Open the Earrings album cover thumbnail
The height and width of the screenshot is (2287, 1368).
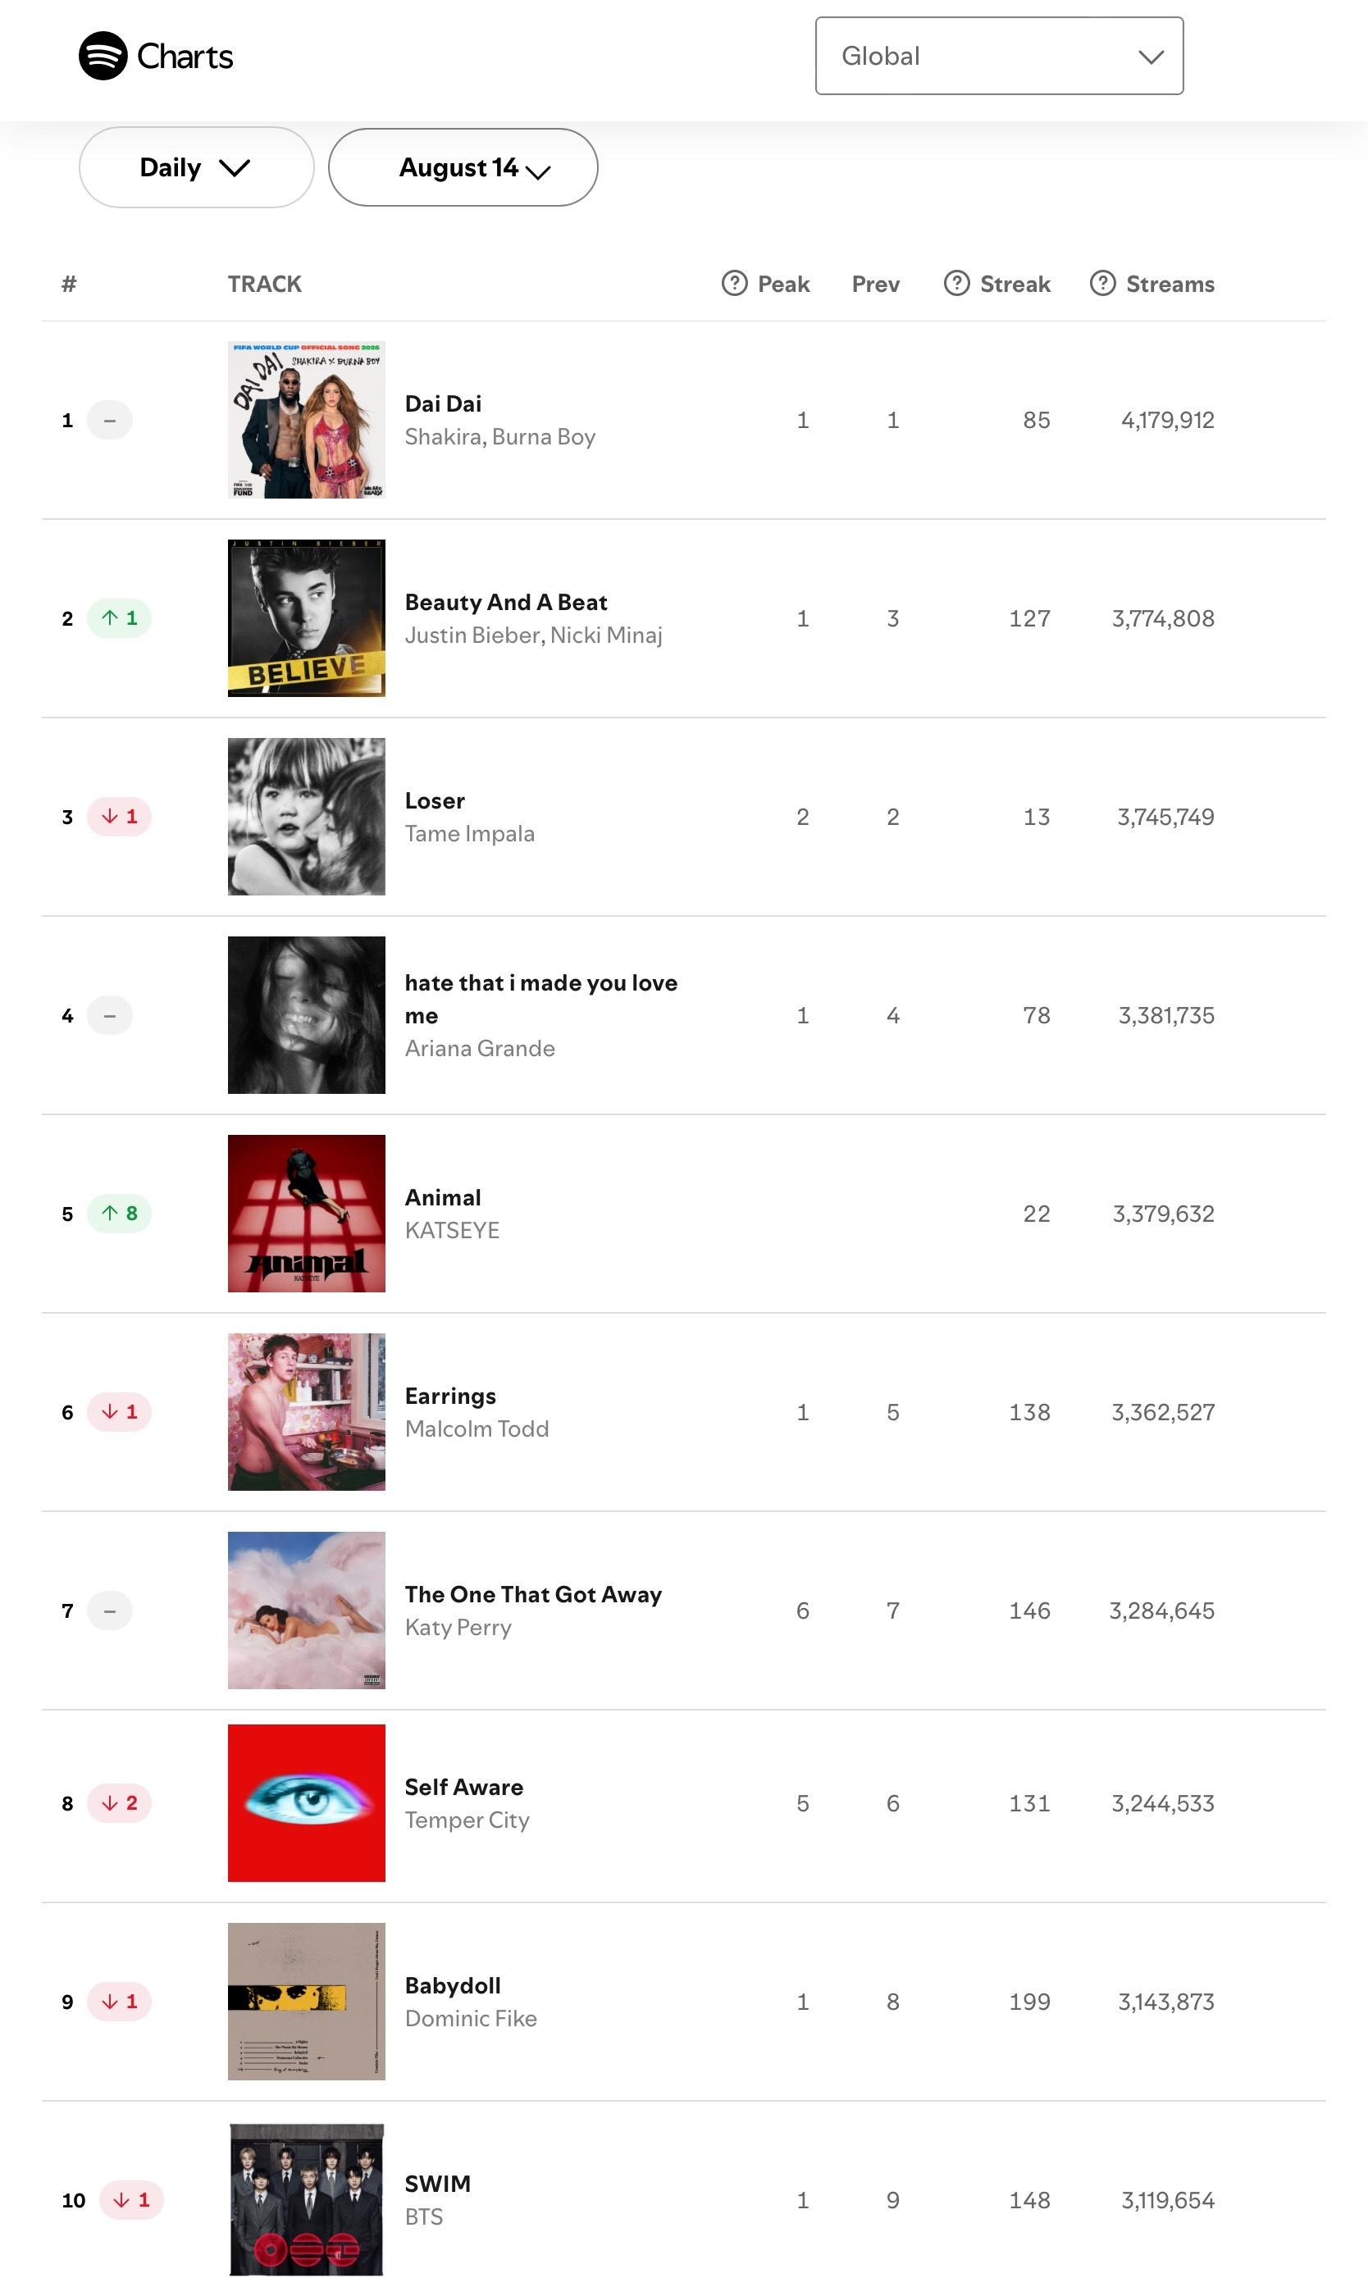coord(307,1411)
